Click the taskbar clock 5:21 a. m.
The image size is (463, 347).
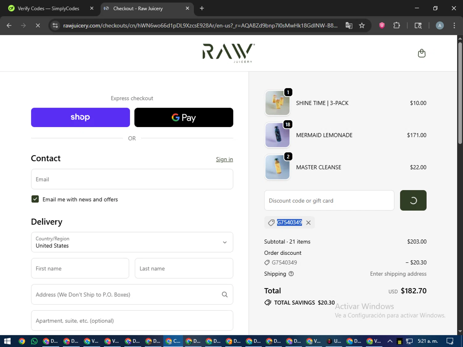(x=428, y=341)
